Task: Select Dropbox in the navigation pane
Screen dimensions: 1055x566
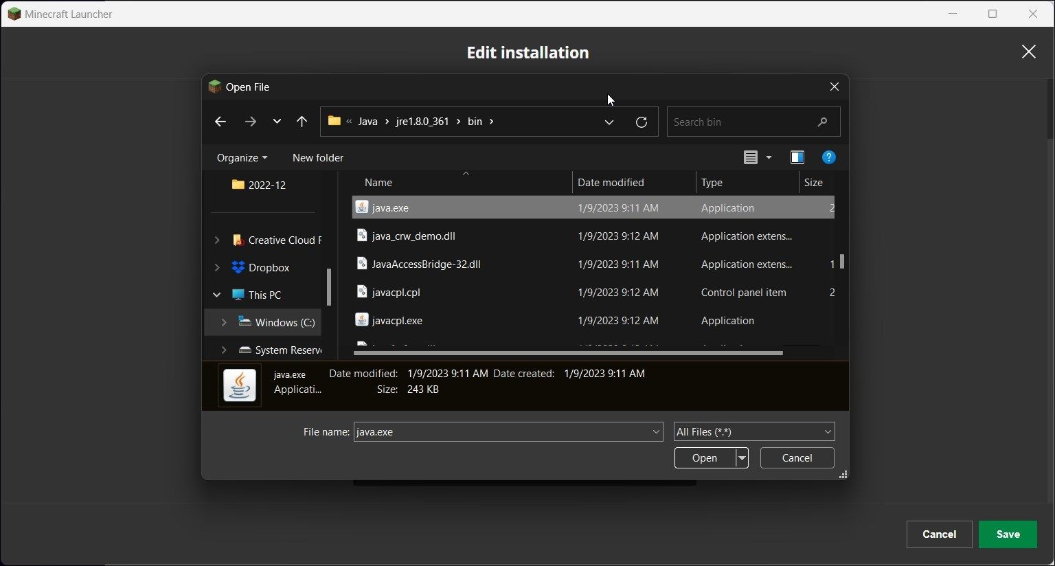Action: (x=261, y=267)
